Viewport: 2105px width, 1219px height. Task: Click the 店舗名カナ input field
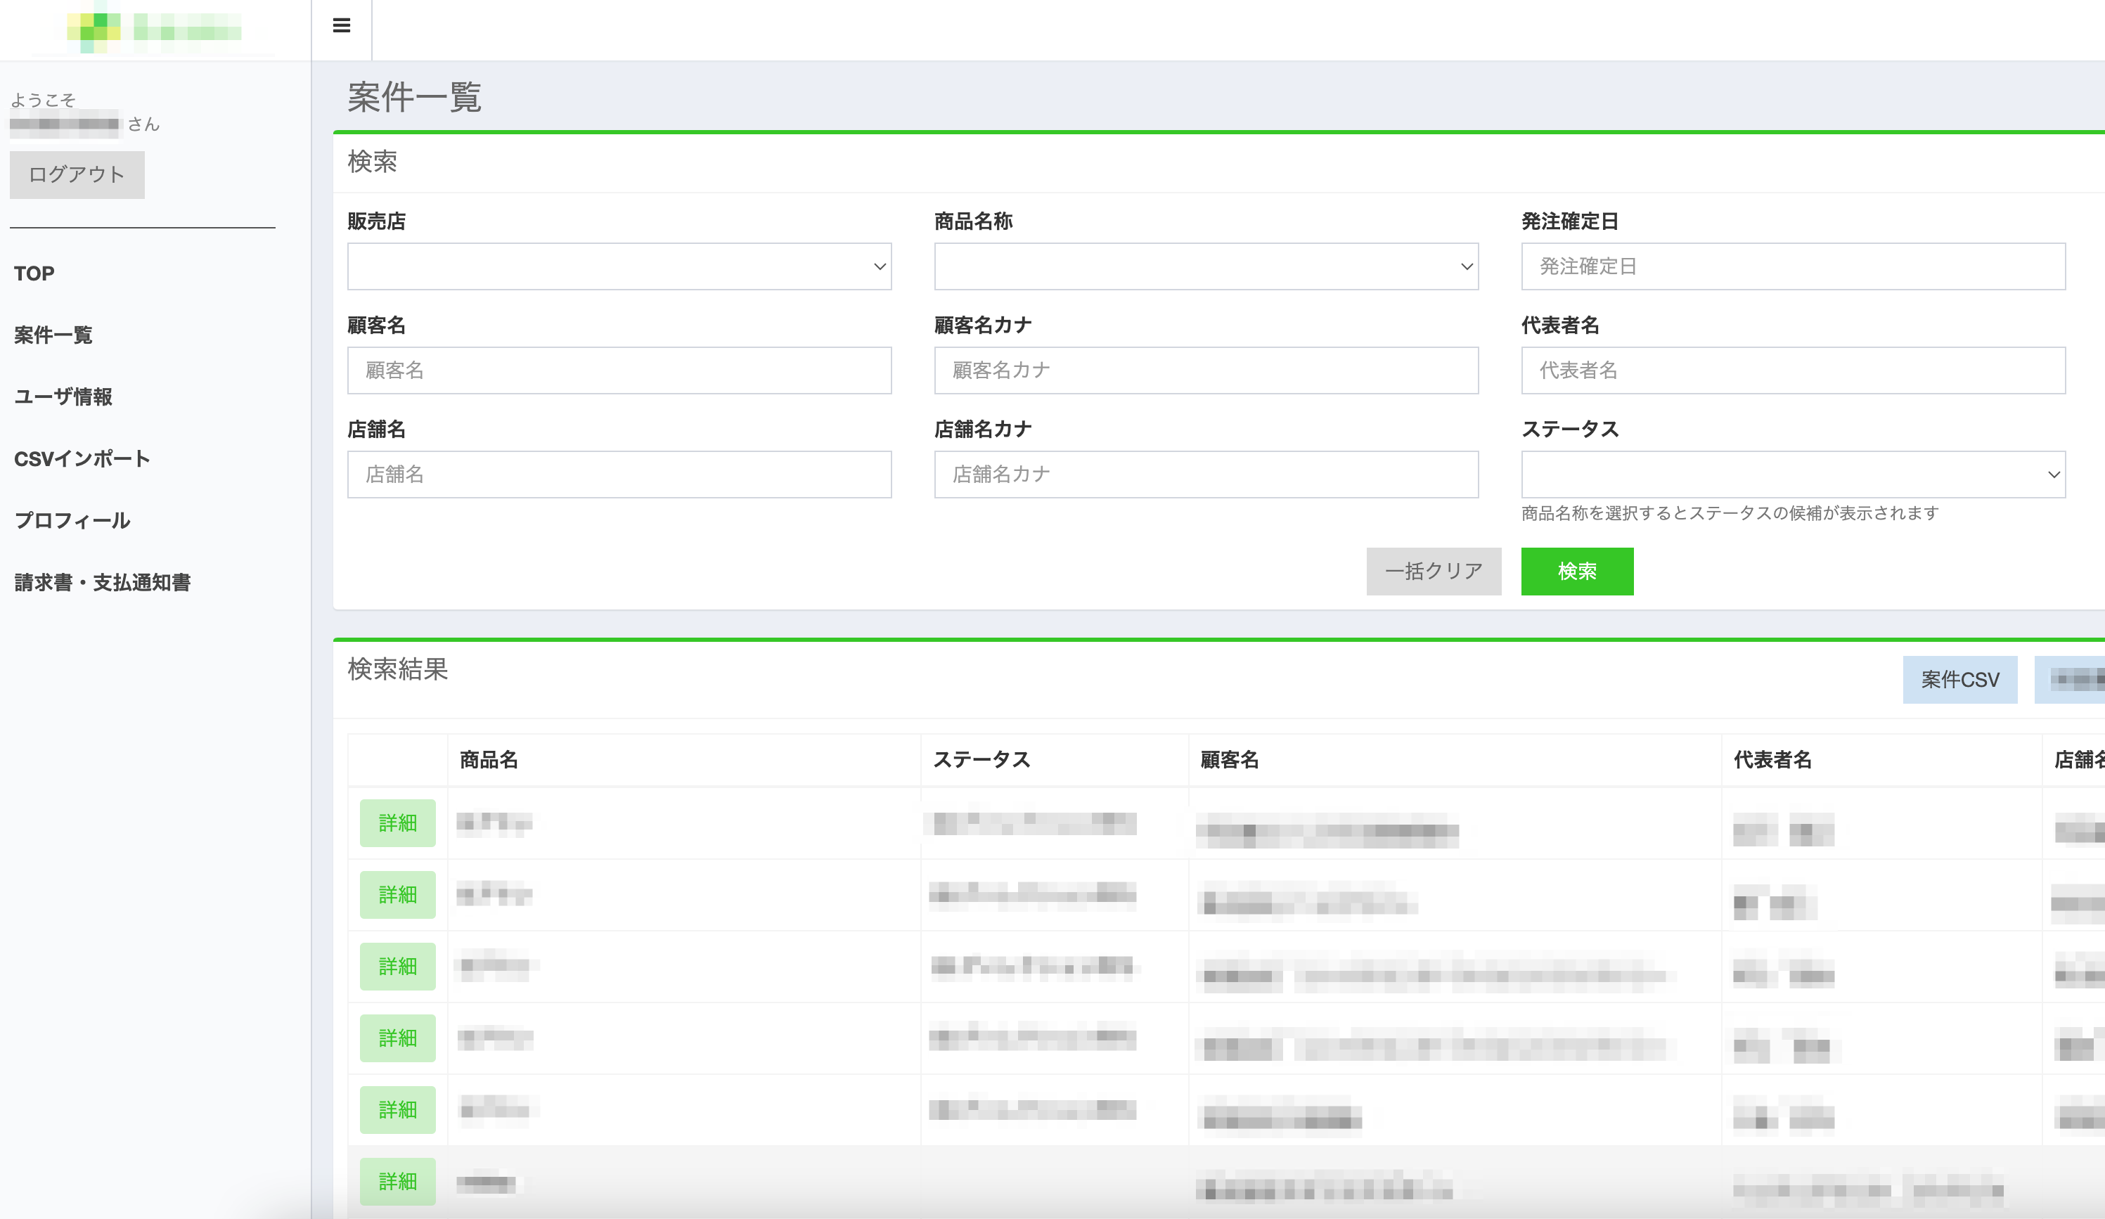click(x=1205, y=475)
